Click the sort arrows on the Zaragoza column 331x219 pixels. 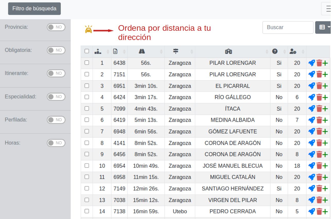(191, 51)
